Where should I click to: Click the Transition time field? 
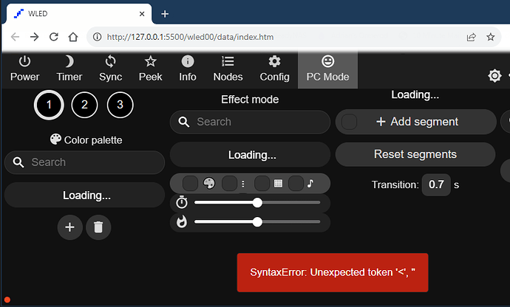(436, 184)
